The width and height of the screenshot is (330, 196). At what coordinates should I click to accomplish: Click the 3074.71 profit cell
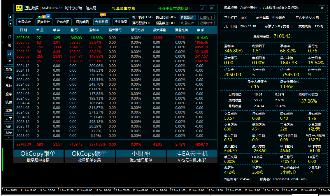pyautogui.click(x=76, y=56)
